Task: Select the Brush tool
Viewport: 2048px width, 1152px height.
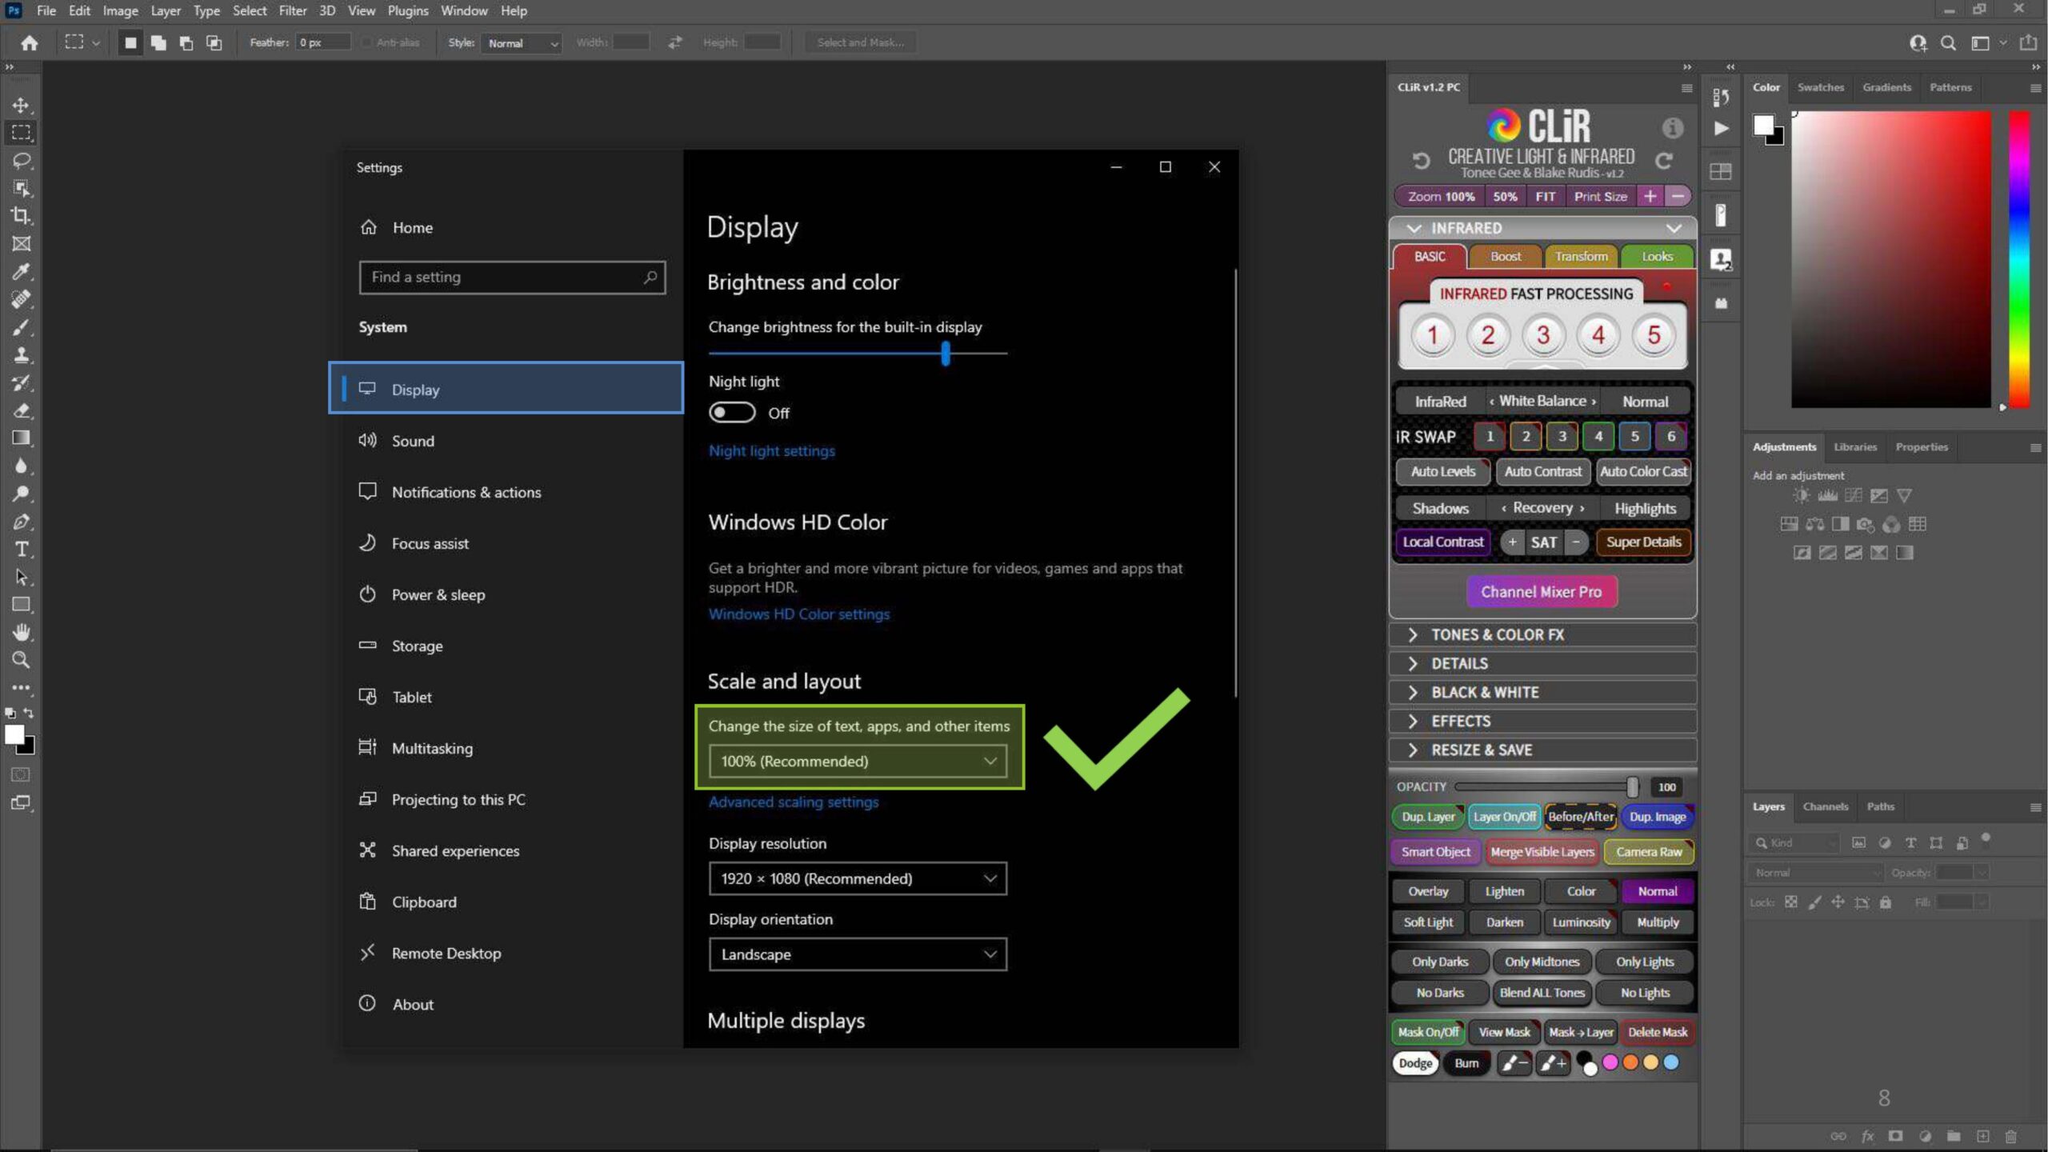Action: [22, 327]
